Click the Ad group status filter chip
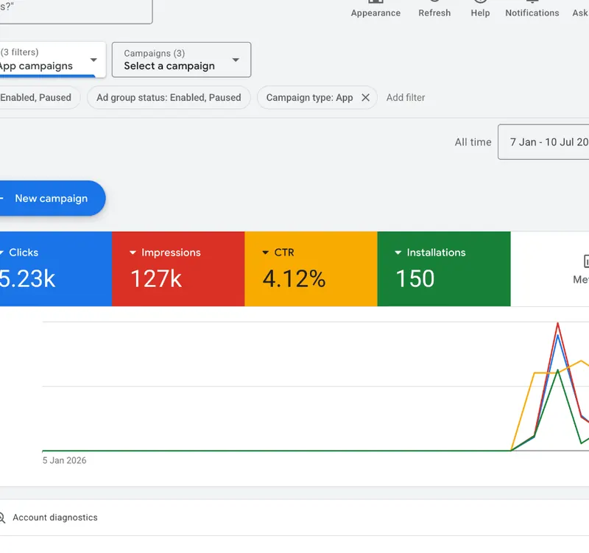The width and height of the screenshot is (589, 553). click(x=169, y=98)
